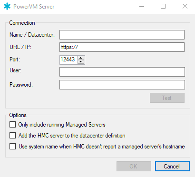Close the PowerVM Server dialog window

pyautogui.click(x=185, y=7)
